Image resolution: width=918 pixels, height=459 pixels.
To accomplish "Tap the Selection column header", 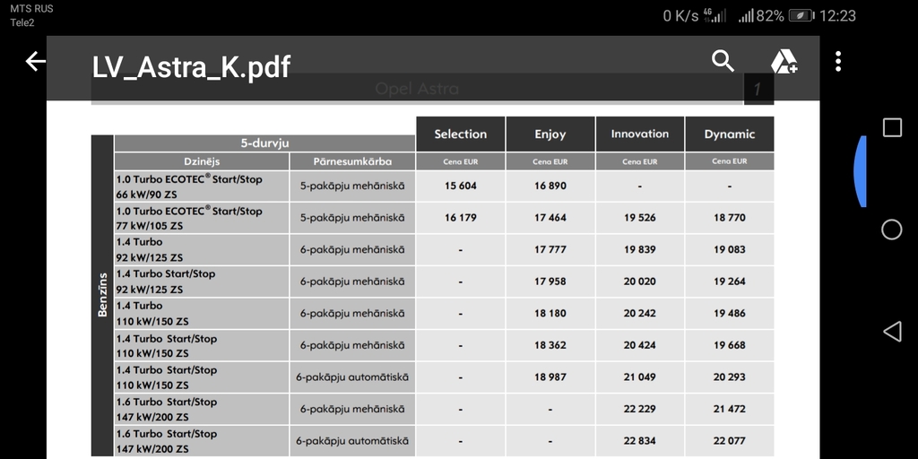I will point(461,134).
